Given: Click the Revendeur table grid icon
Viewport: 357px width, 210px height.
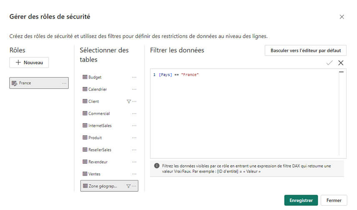Looking at the screenshot, I should click(x=85, y=162).
